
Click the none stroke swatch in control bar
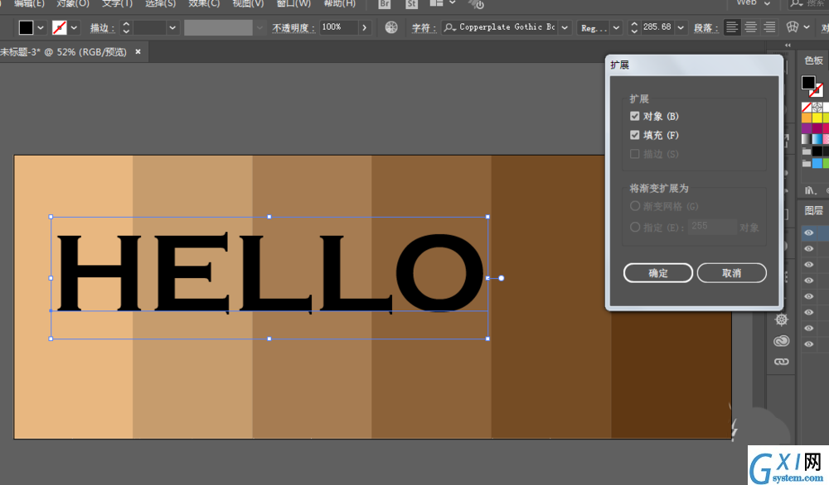pyautogui.click(x=59, y=27)
